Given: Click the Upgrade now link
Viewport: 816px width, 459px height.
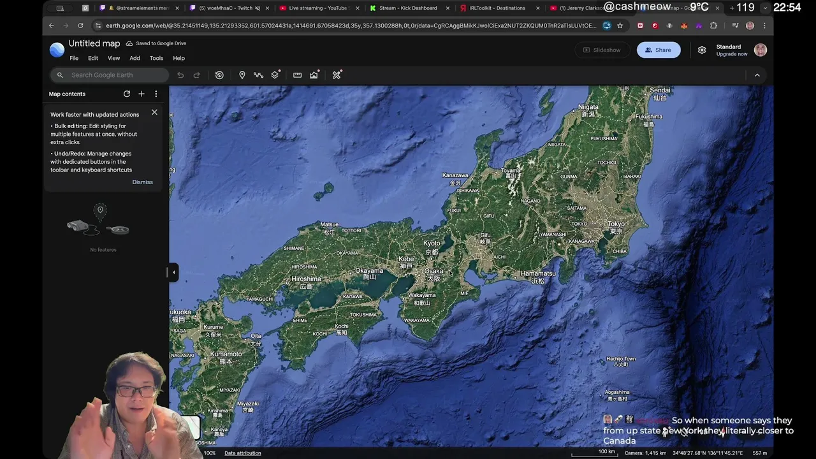Looking at the screenshot, I should pos(732,54).
